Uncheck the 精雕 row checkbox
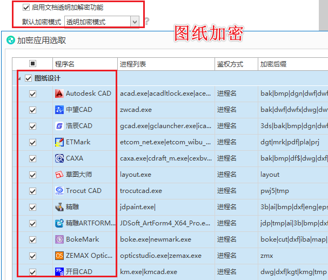This screenshot has width=328, height=280. pyautogui.click(x=32, y=207)
